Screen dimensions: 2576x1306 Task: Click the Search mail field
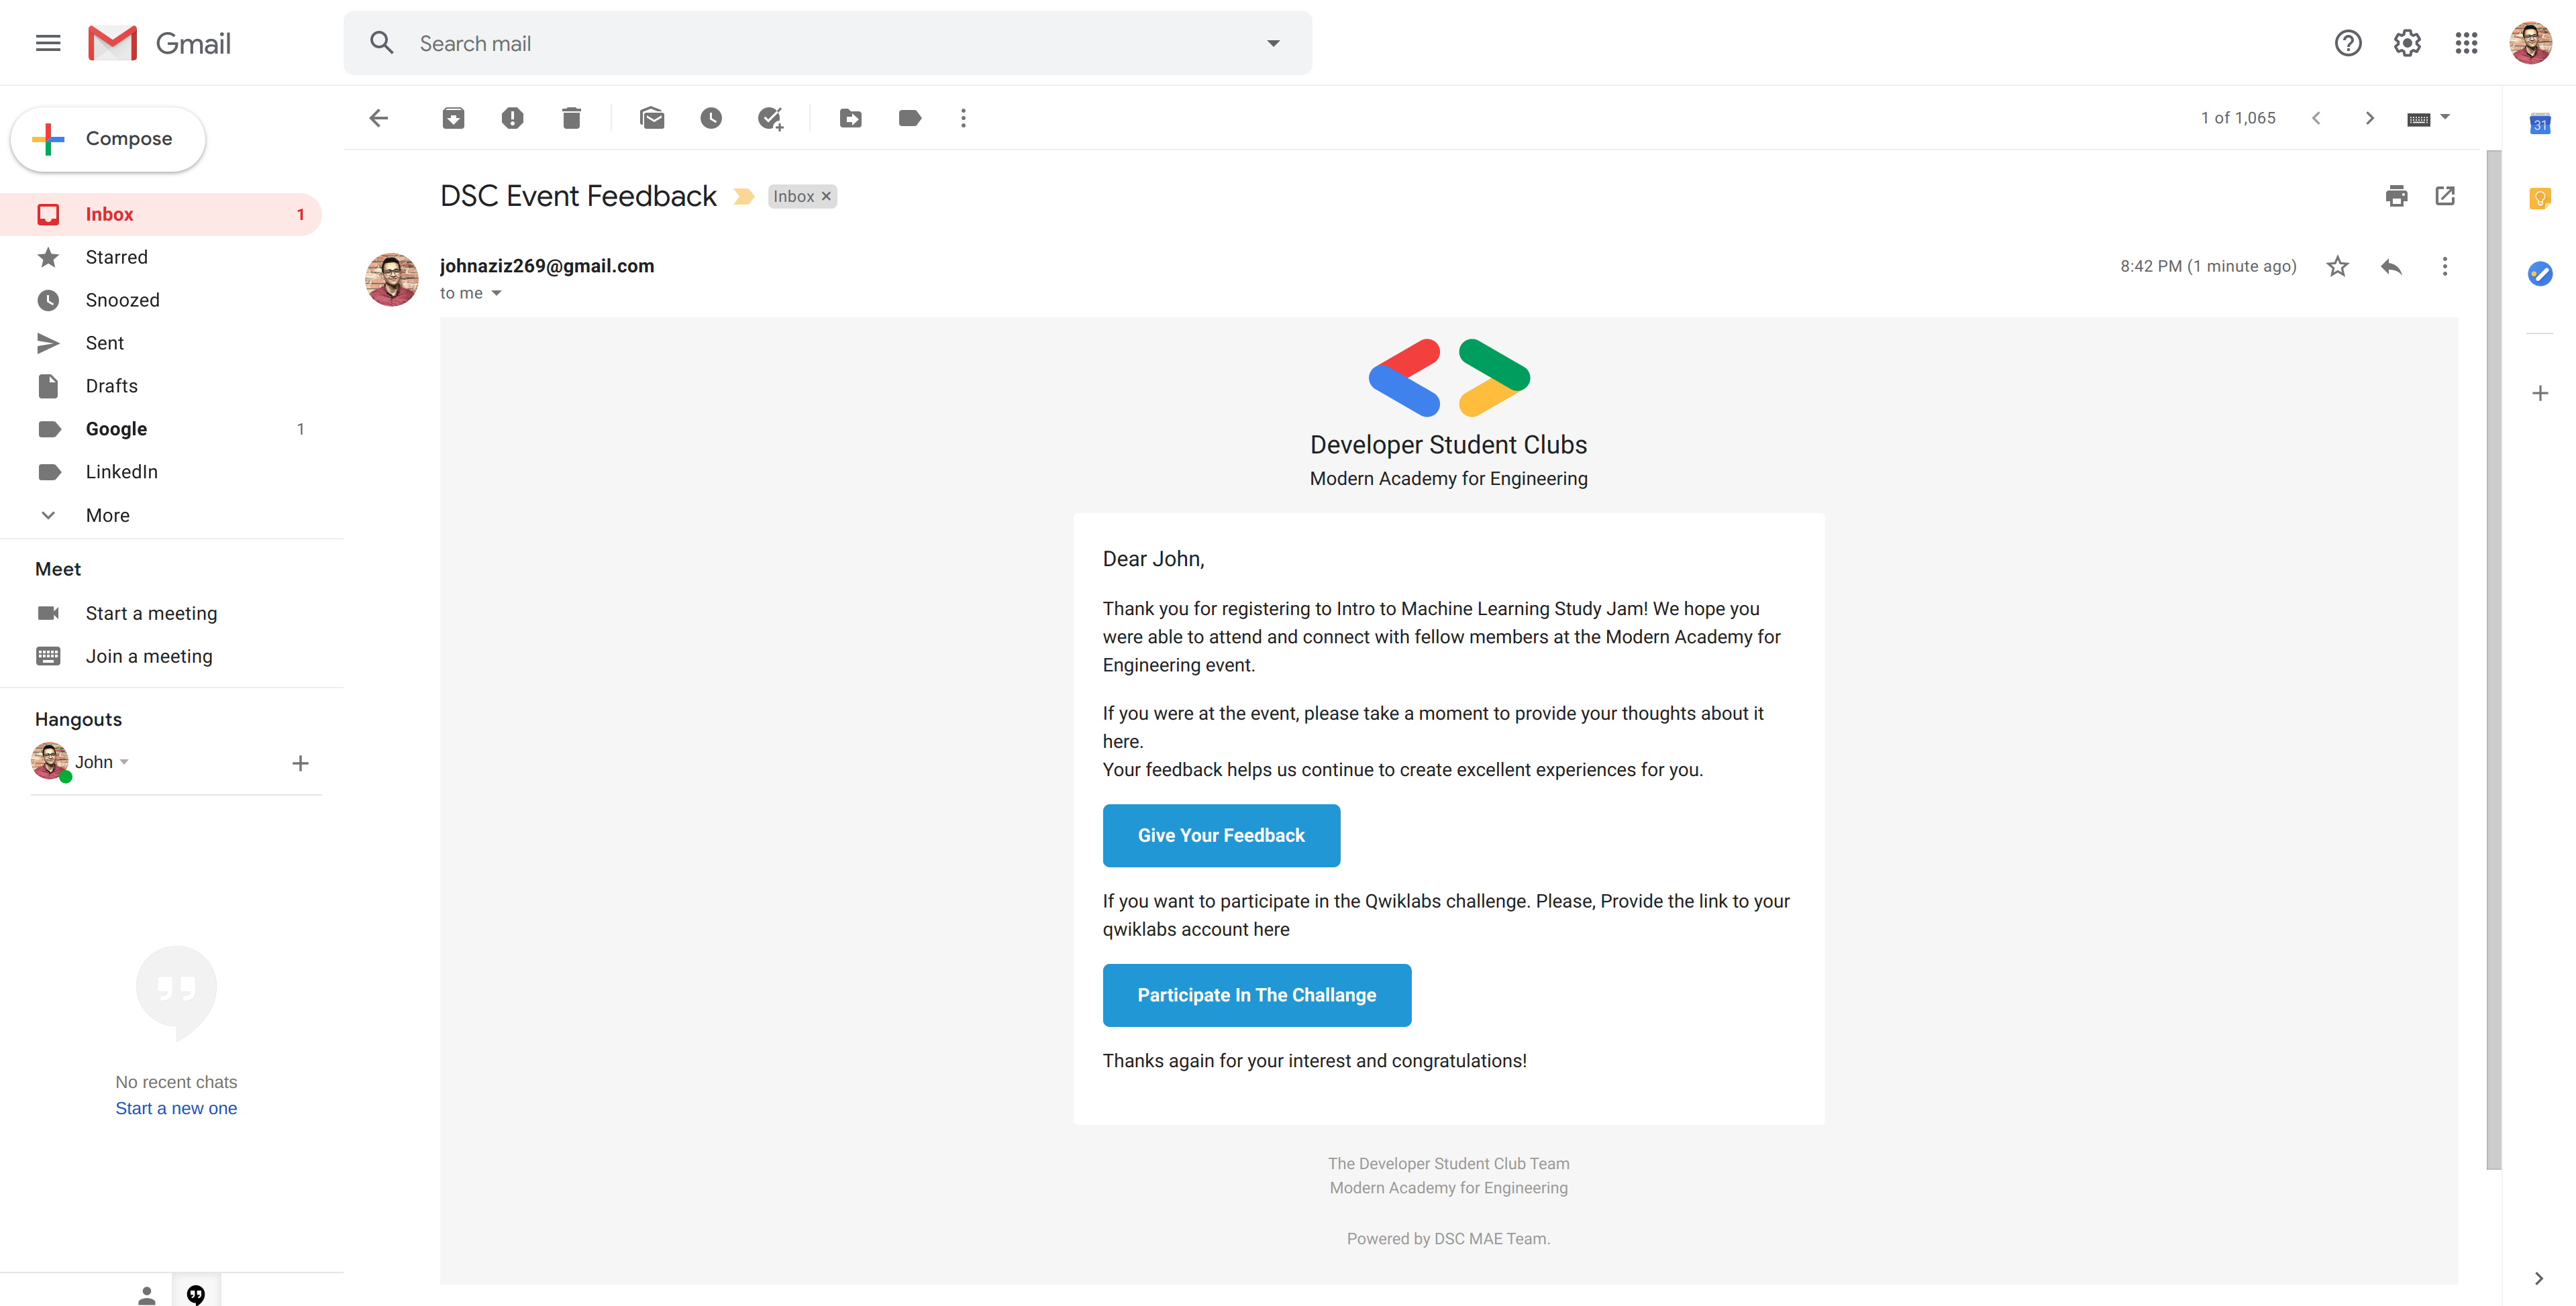(827, 43)
